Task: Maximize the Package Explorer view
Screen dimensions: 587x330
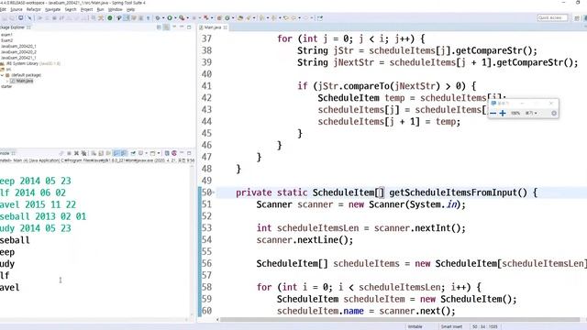Action: 189,27
